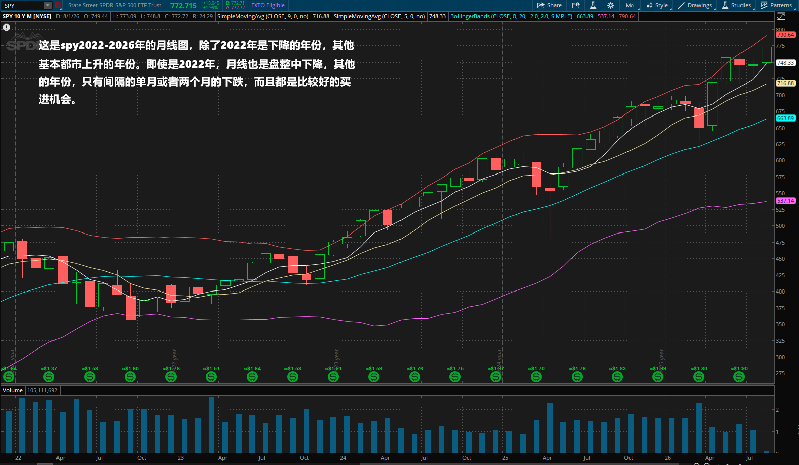Click the 24 year label on time axis
The width and height of the screenshot is (799, 465).
343,458
